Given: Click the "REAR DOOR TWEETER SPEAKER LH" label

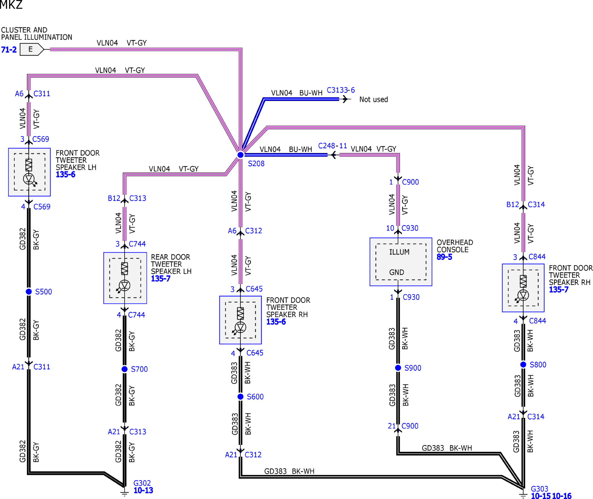Looking at the screenshot, I should (x=171, y=264).
